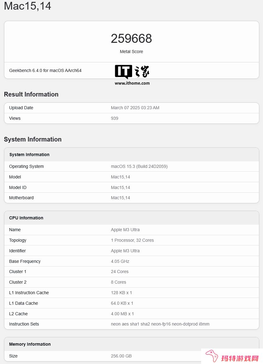263x364 pixels.
Task: Click the "Name" row label
Action: (15, 230)
